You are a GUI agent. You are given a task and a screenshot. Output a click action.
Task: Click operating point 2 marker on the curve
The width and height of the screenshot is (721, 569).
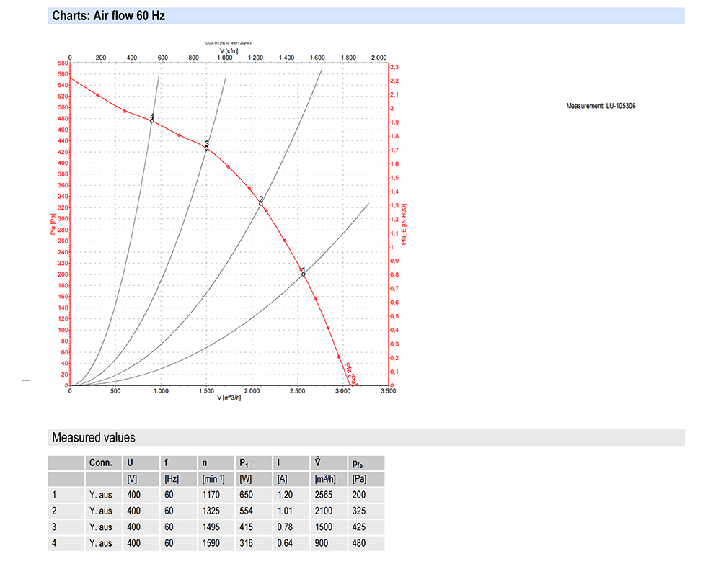pos(261,204)
